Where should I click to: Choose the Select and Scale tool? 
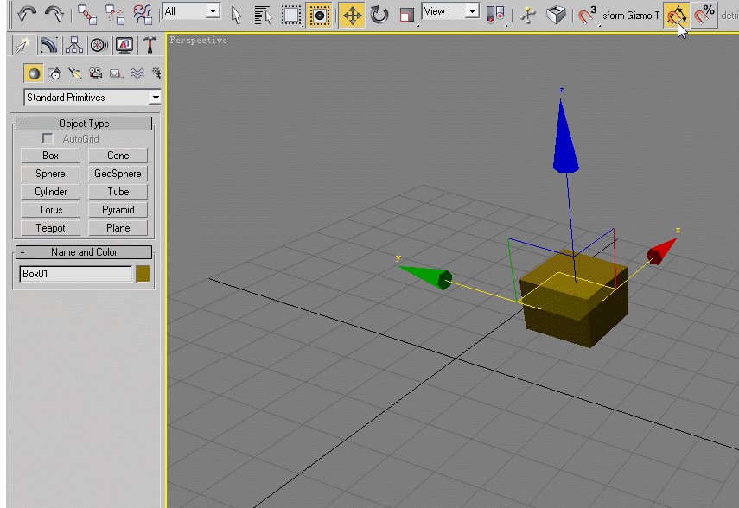point(406,15)
